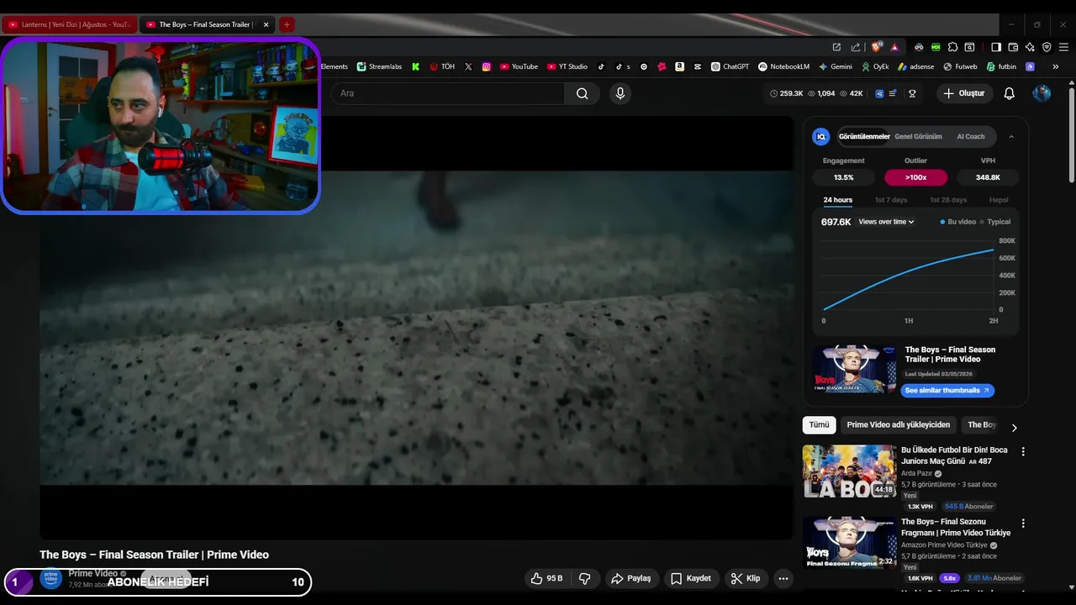Click The Boys thumbnail in vidIQ panel
This screenshot has width=1076, height=605.
pos(854,369)
